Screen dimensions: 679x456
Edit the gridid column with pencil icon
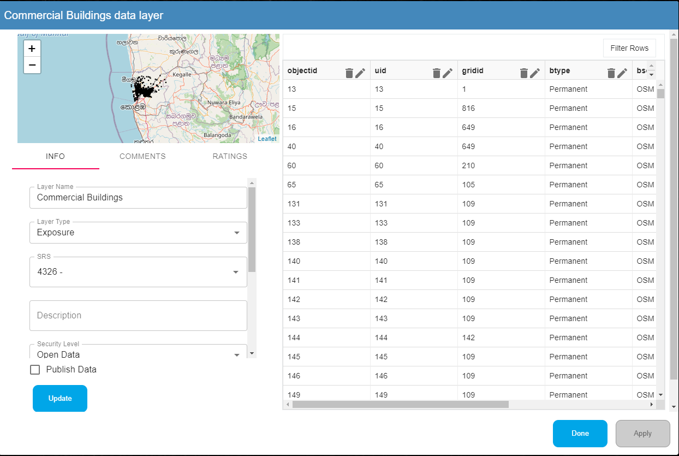535,73
